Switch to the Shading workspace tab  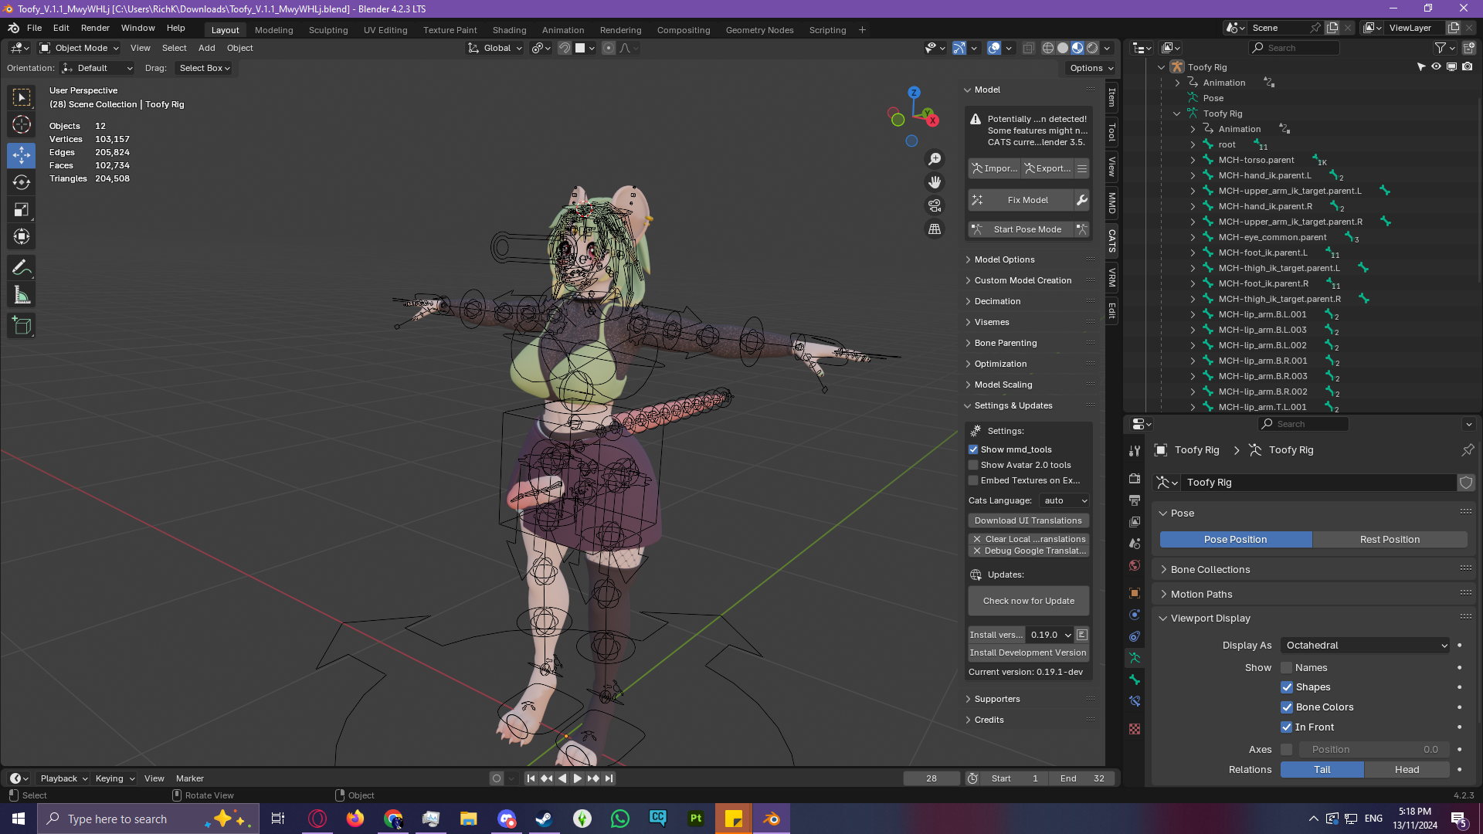(x=509, y=30)
